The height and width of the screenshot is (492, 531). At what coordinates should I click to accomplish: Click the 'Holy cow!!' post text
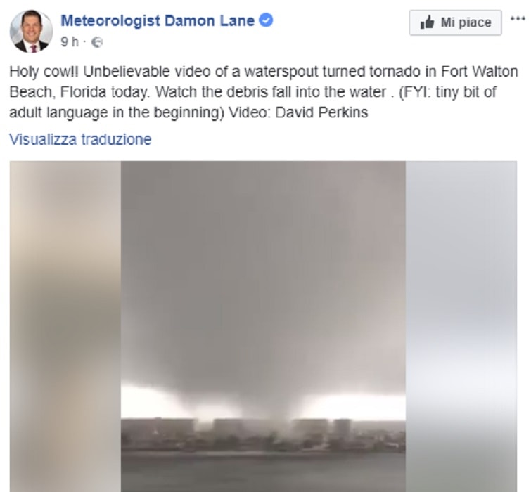coord(44,72)
